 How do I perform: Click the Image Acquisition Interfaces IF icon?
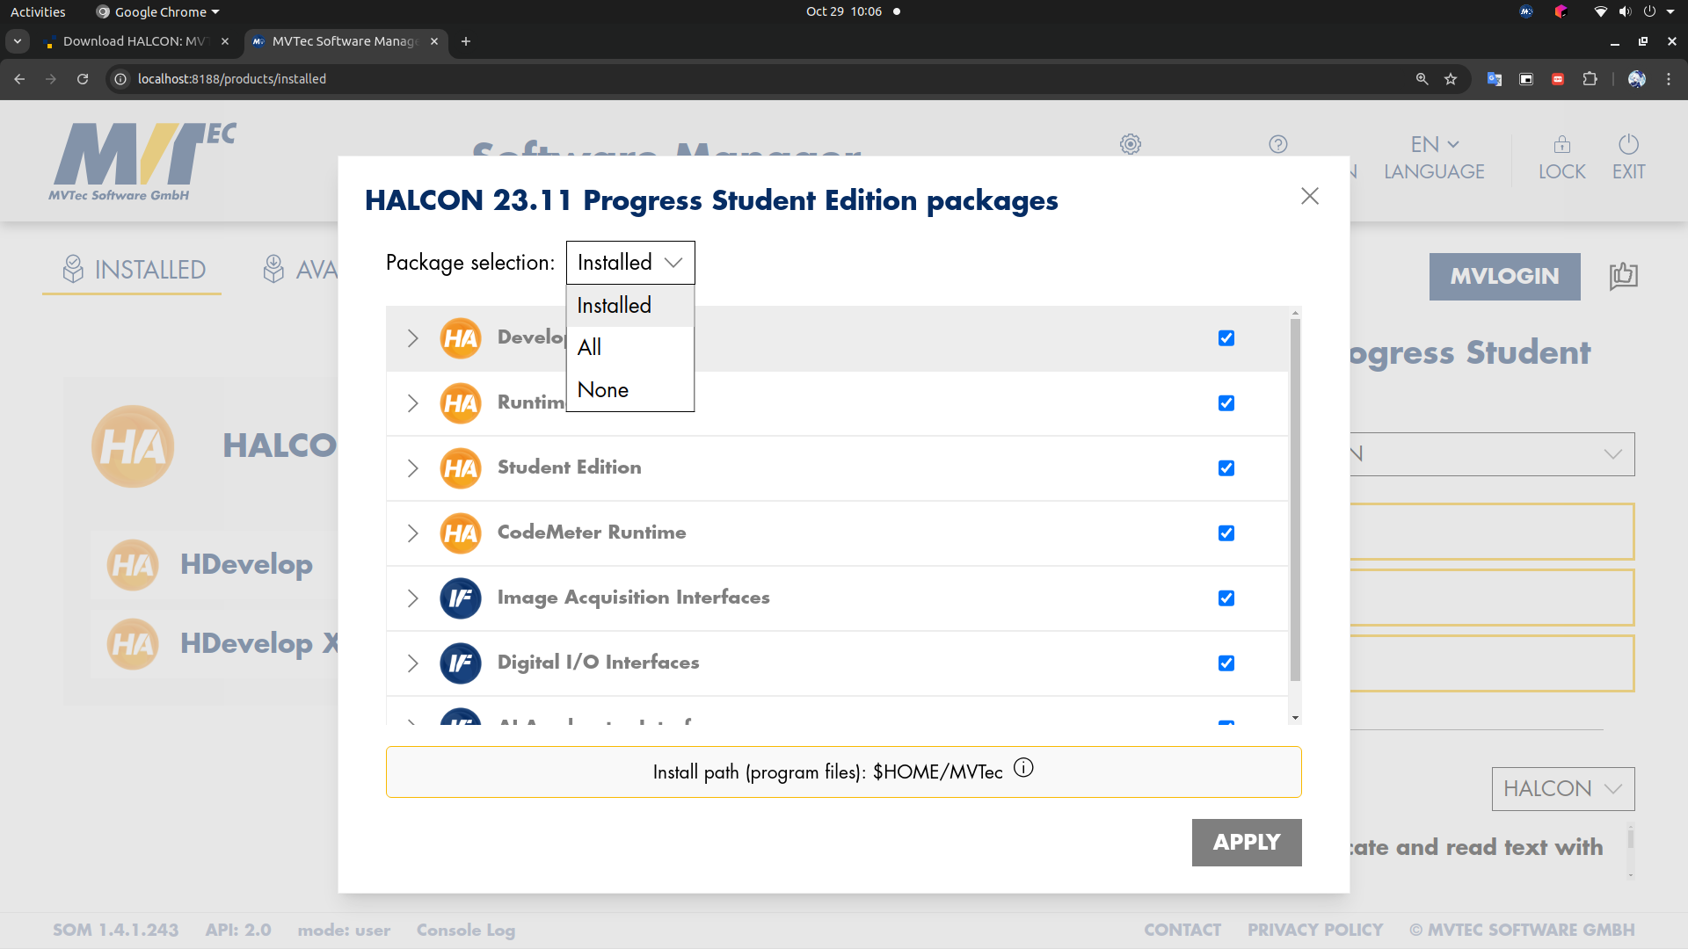pos(461,598)
